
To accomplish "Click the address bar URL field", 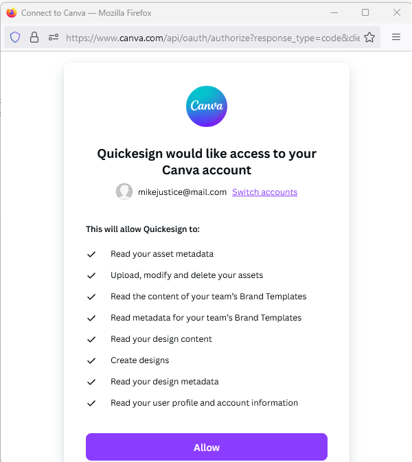I will point(212,38).
